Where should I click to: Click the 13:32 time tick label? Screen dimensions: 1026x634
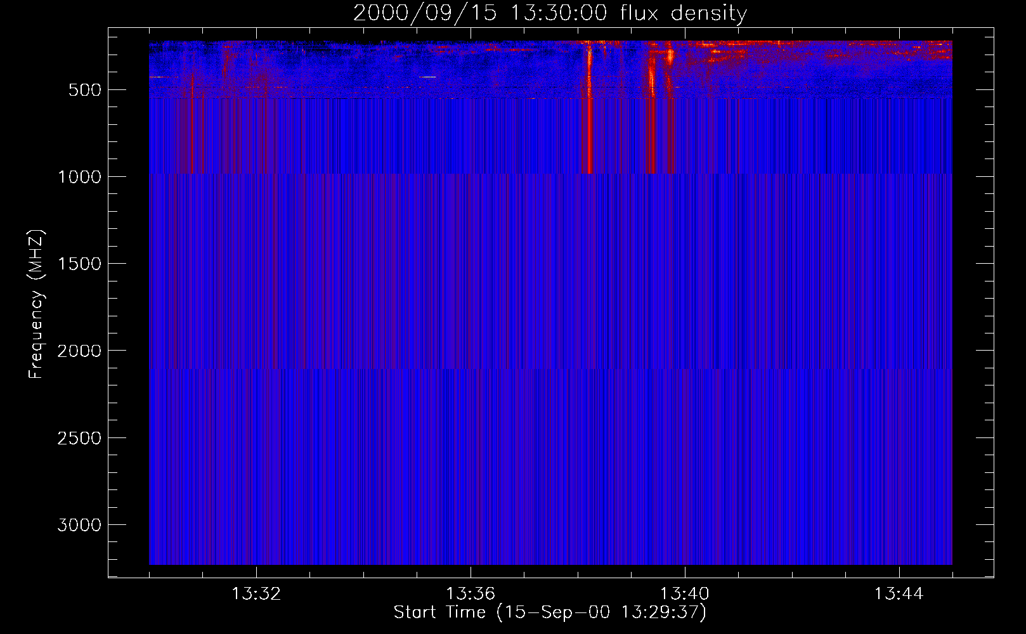click(256, 594)
